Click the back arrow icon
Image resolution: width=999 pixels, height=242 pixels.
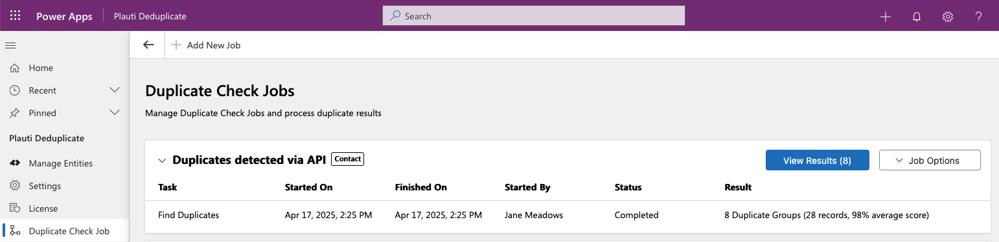pyautogui.click(x=148, y=45)
